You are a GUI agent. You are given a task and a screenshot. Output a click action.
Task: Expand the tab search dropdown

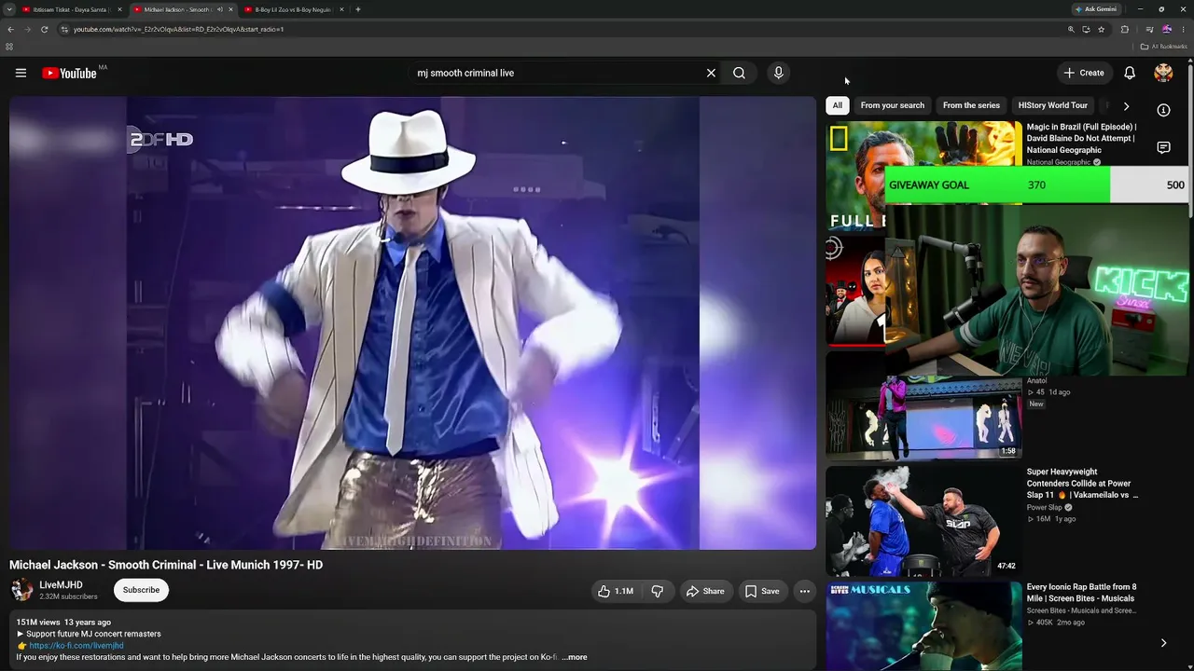click(x=8, y=9)
